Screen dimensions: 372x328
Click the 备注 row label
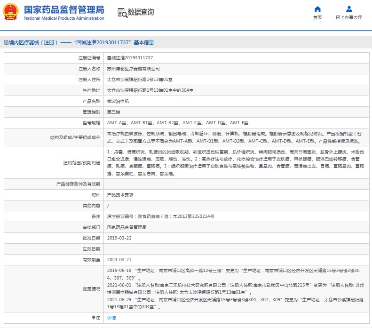point(96,216)
